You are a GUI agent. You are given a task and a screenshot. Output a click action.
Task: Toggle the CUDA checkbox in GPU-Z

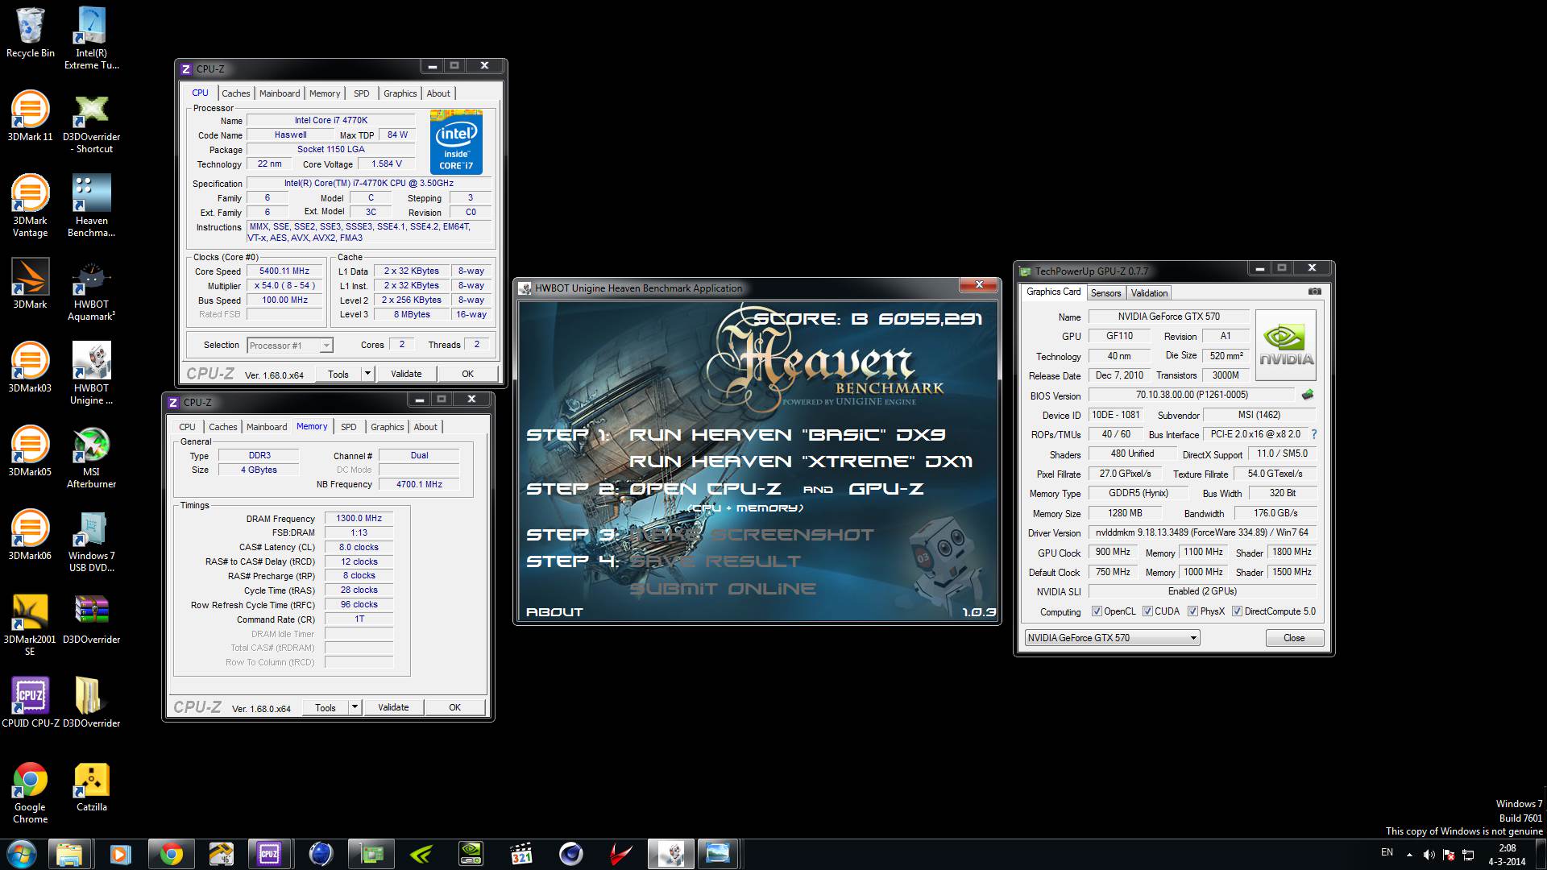pos(1147,611)
